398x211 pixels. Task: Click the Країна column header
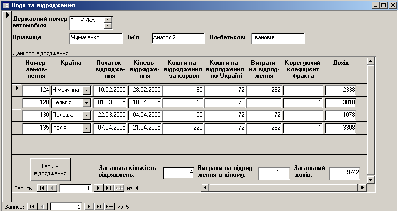coord(71,63)
